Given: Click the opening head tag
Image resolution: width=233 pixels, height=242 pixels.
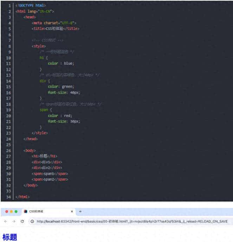Looking at the screenshot, I should (x=30, y=17).
